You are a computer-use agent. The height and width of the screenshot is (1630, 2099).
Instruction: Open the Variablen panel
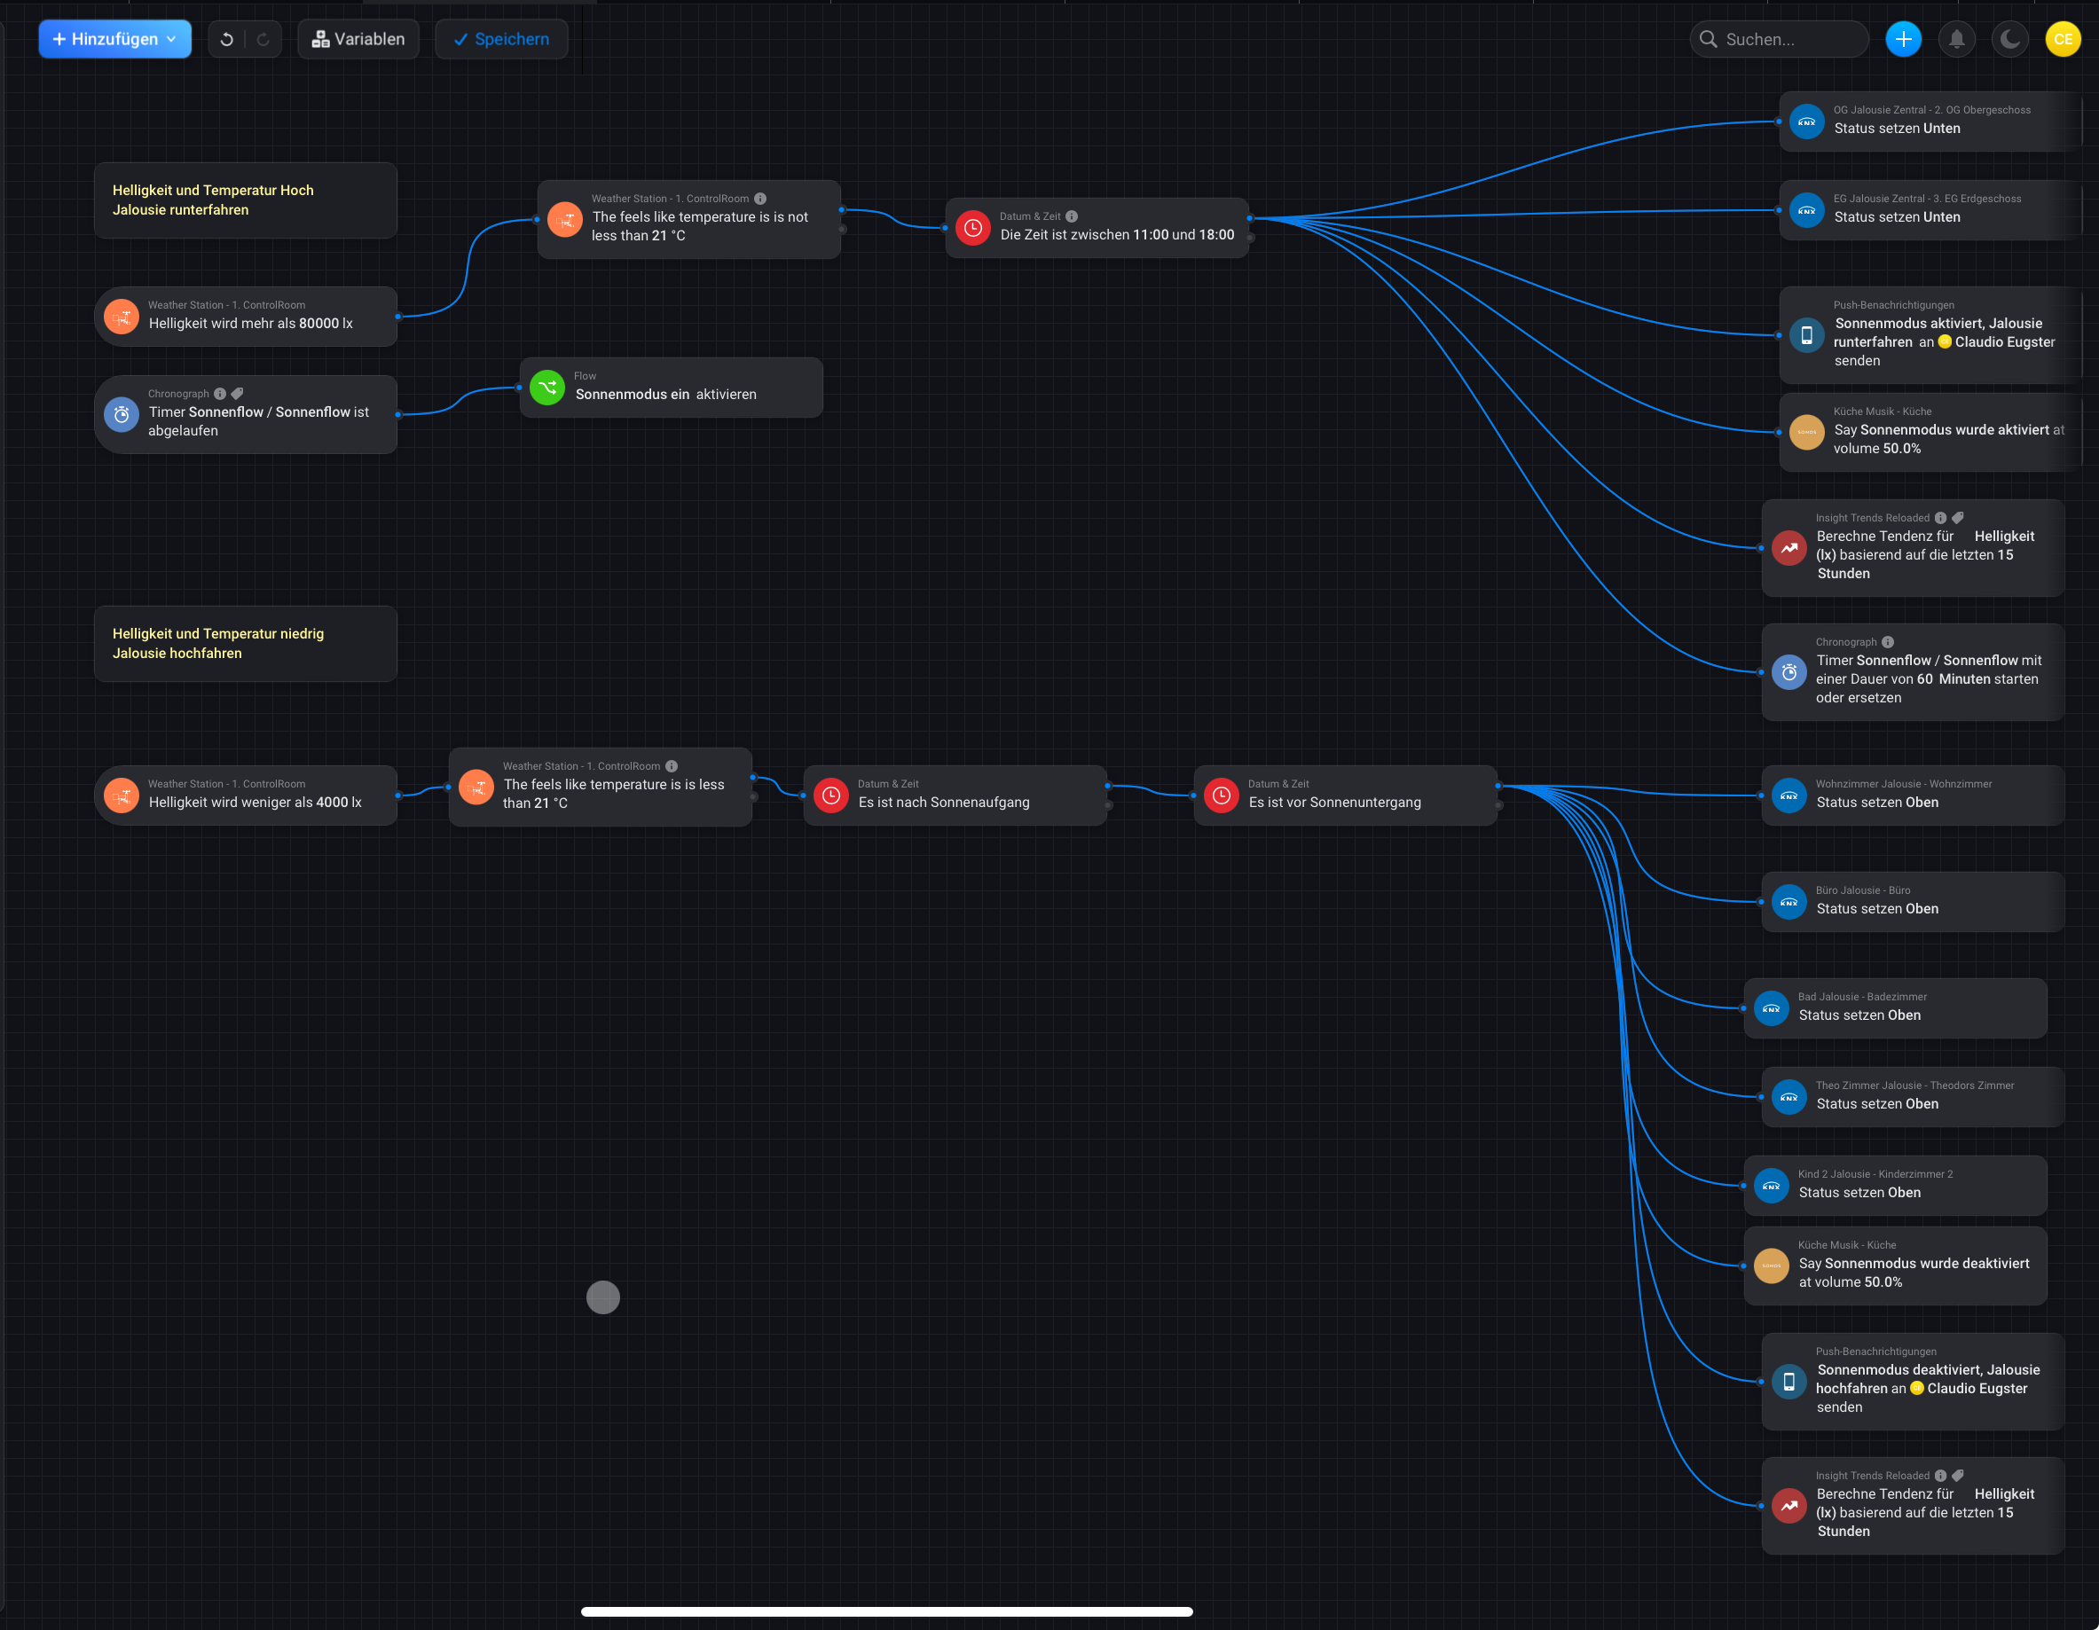(358, 39)
